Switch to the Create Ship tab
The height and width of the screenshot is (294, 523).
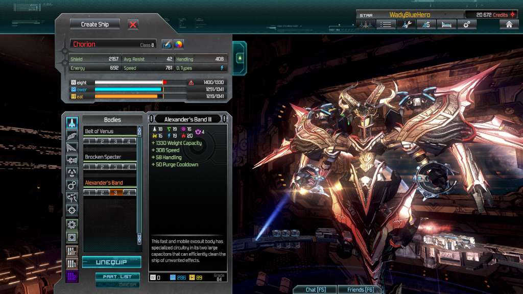(x=94, y=24)
